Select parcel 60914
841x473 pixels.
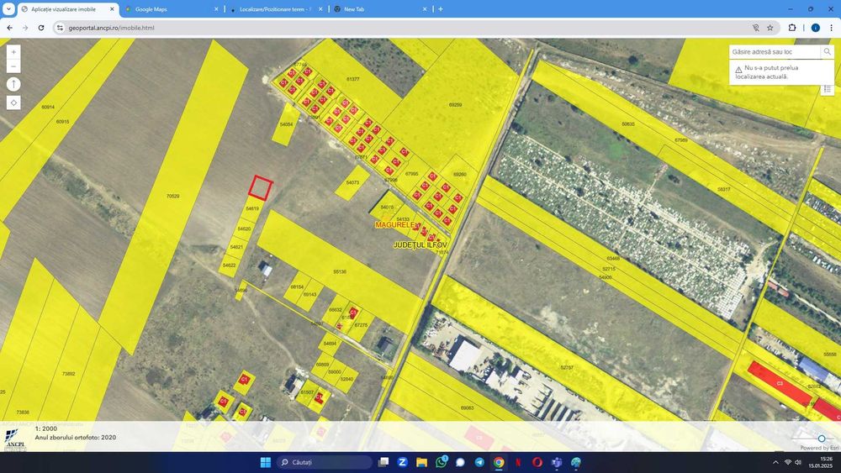[48, 108]
